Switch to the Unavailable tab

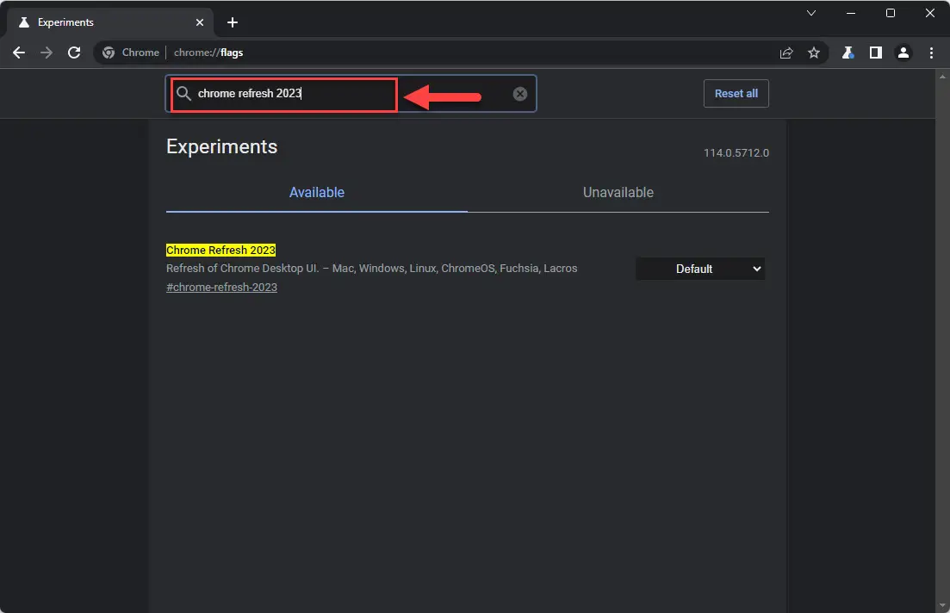click(618, 193)
